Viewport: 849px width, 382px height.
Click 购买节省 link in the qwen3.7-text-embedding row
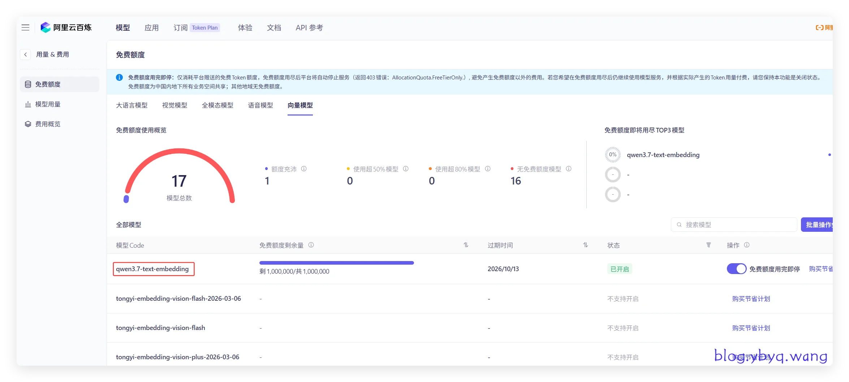pyautogui.click(x=821, y=269)
